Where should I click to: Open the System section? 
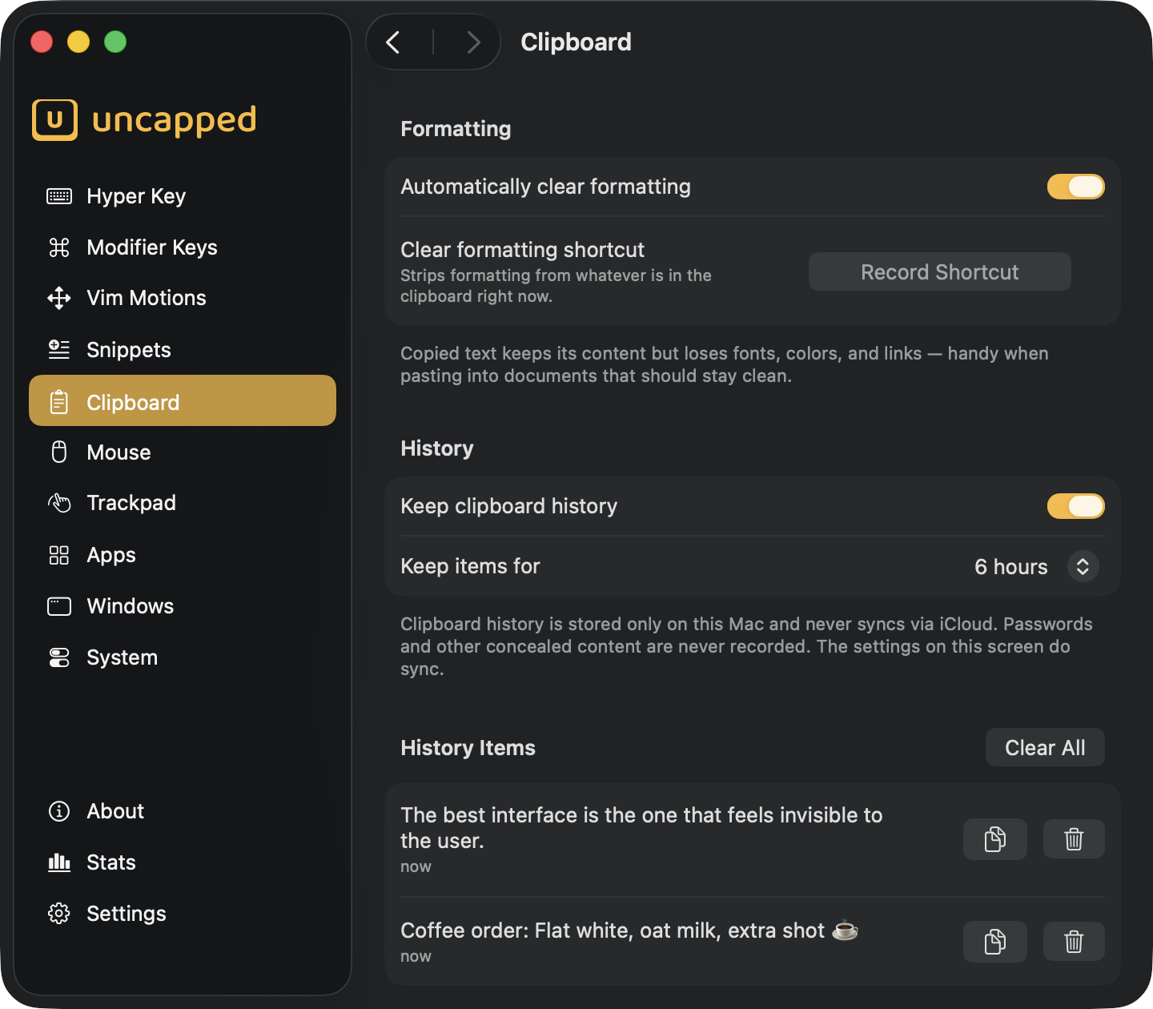[x=183, y=657]
